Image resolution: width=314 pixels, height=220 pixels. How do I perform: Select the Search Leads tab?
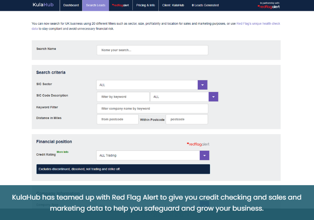pyautogui.click(x=96, y=5)
